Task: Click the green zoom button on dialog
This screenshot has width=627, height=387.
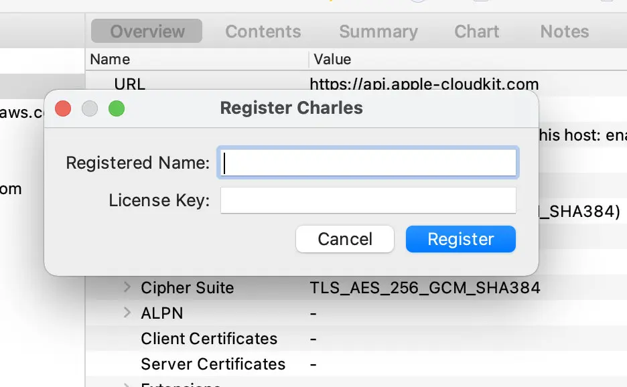Action: 117,108
